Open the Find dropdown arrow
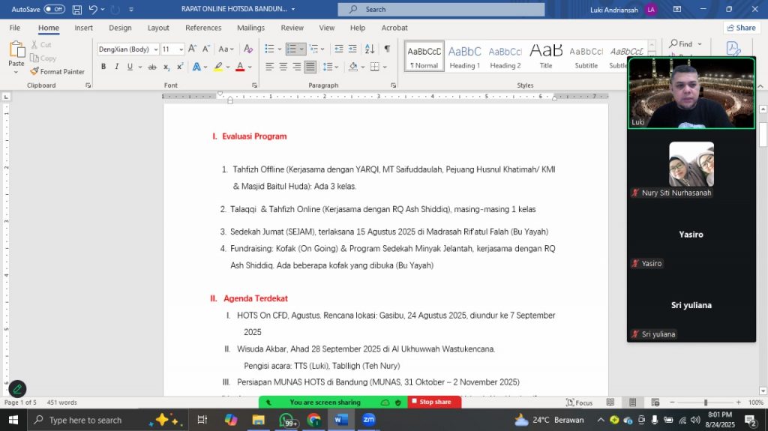The height and width of the screenshot is (431, 768). coord(697,43)
